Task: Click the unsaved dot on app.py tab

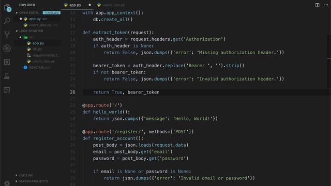Action: click(89, 5)
